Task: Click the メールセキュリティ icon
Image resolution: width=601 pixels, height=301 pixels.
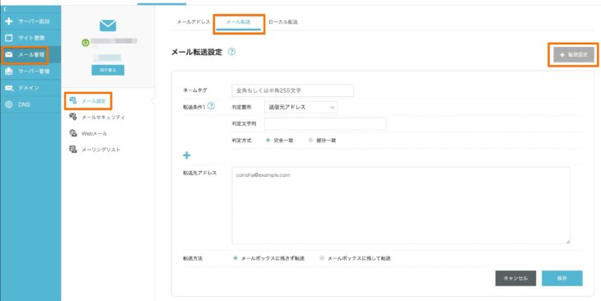Action: point(72,117)
